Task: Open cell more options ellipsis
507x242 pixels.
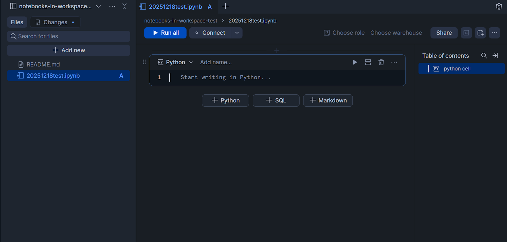Action: tap(394, 62)
